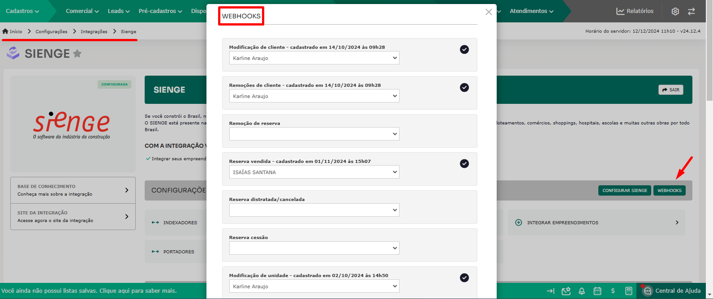The image size is (713, 299).
Task: Open Modificação de unidade user dropdown
Action: [314, 286]
